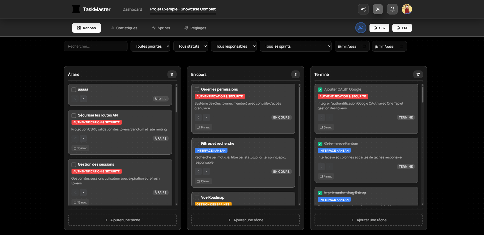Screen dimensions: 484x235
Task: Click 'Ajouter une tâche' in the À faire column
Action: click(122, 220)
